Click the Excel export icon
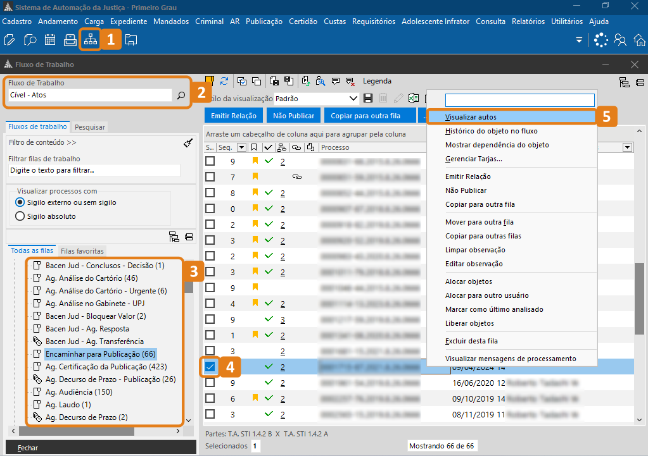 coord(414,99)
